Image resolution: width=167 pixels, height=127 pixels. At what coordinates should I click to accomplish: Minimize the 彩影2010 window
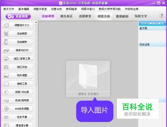[154, 3]
